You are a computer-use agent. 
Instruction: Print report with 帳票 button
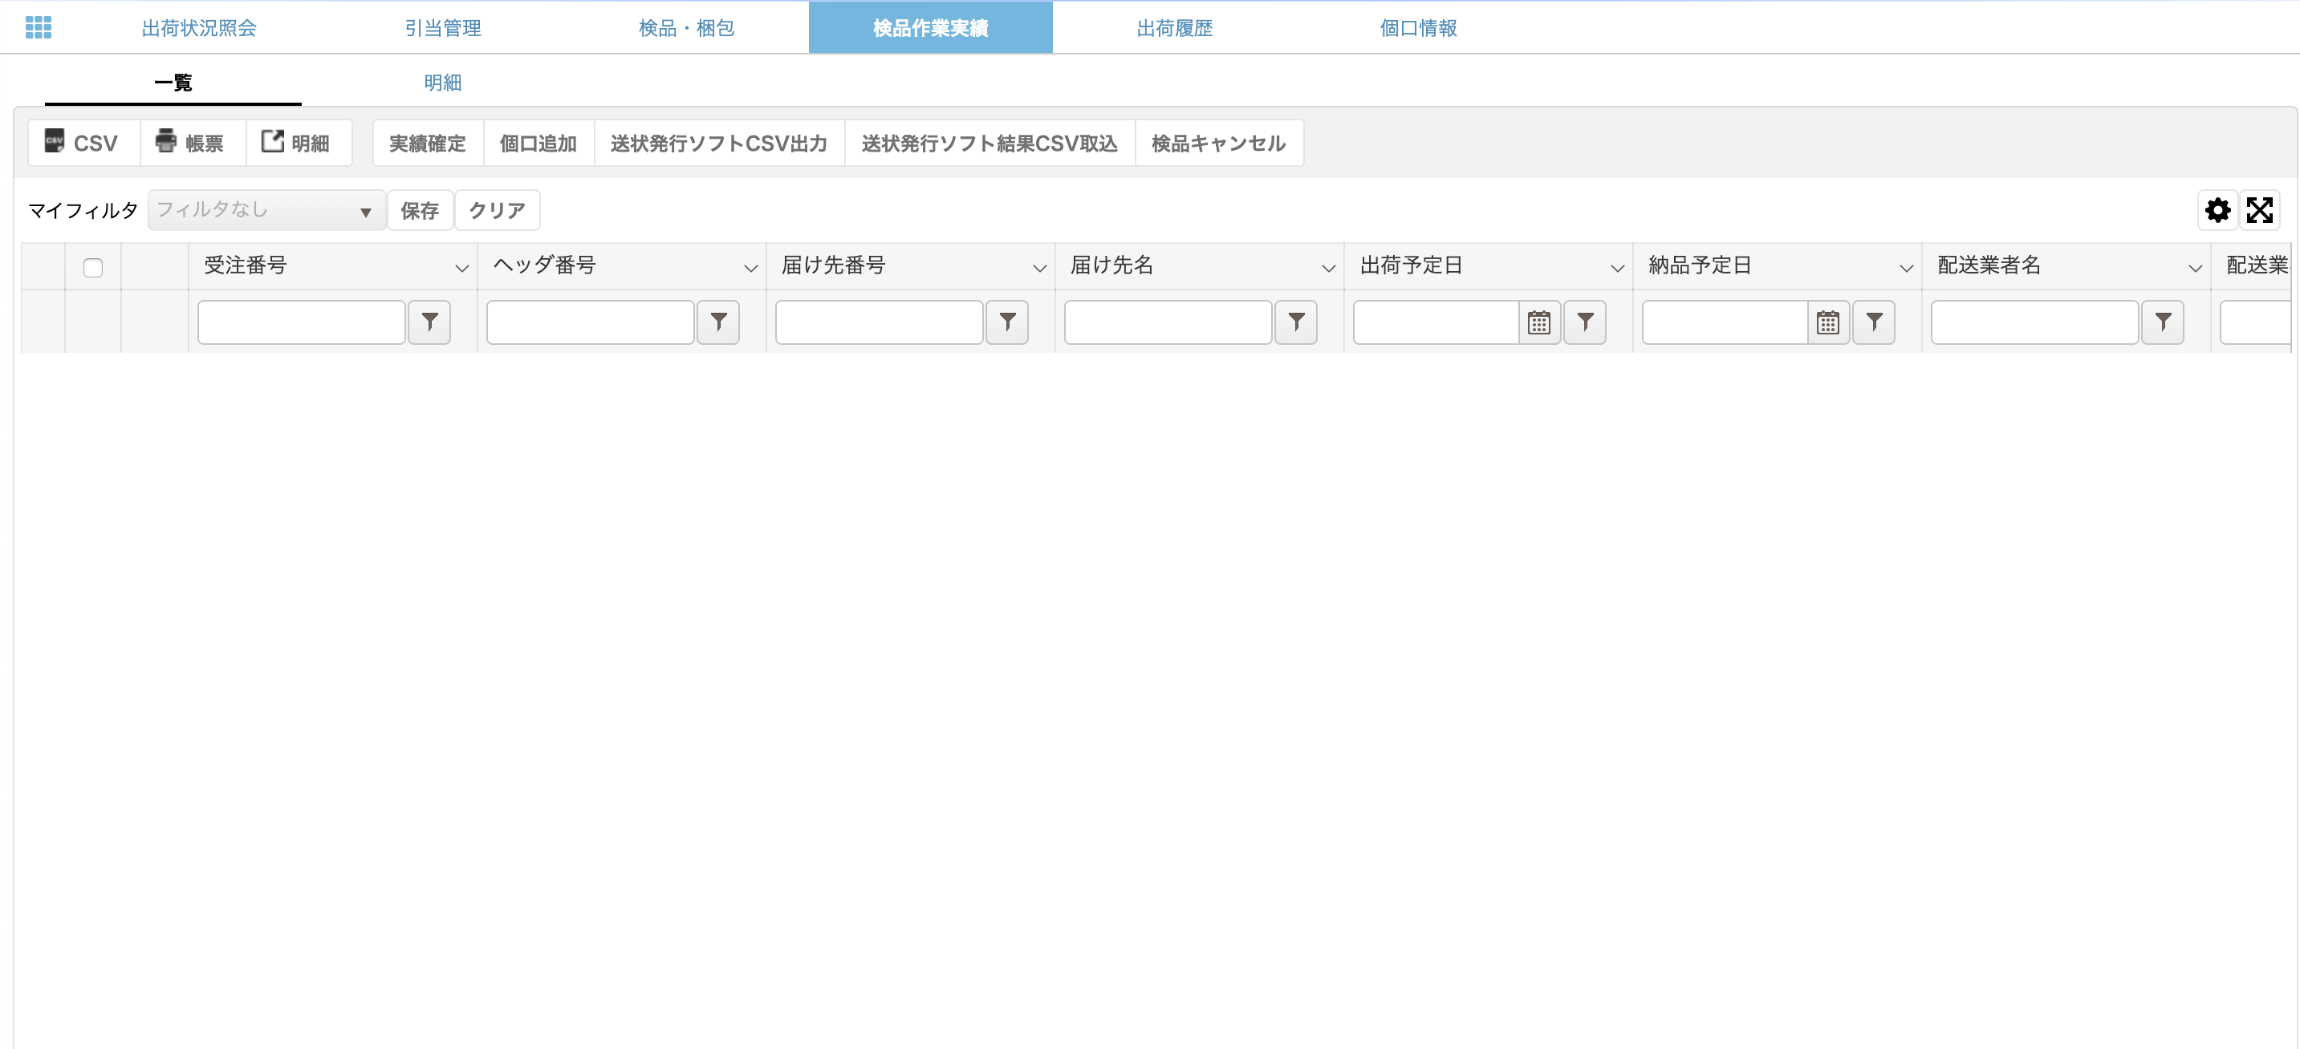(193, 143)
